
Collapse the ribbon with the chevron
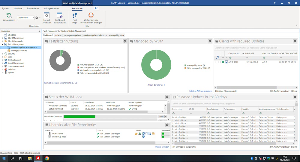(x=297, y=26)
